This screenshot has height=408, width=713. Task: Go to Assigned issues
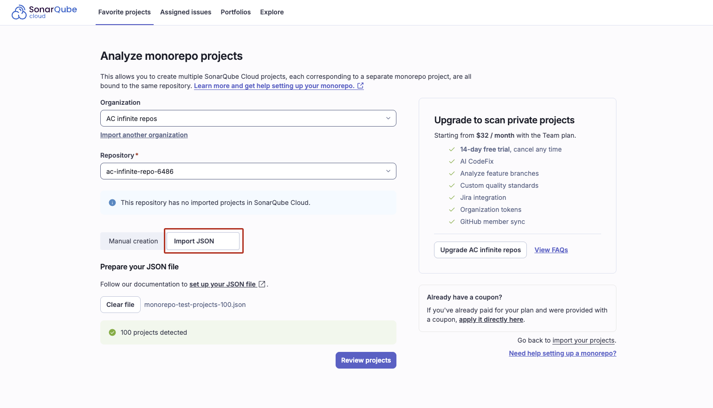click(186, 12)
